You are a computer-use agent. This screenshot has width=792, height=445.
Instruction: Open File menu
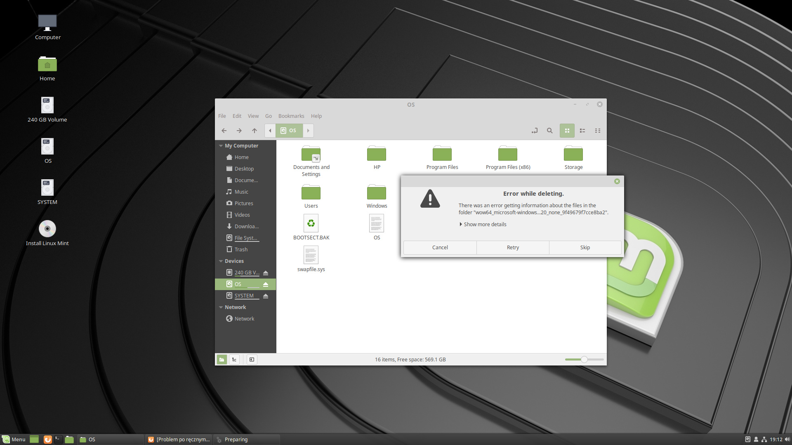tap(222, 116)
